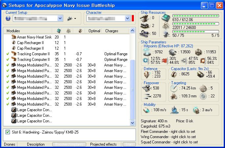225x148 pixels.
Task: Click the module list scroll up arrow
Action: (x=132, y=30)
